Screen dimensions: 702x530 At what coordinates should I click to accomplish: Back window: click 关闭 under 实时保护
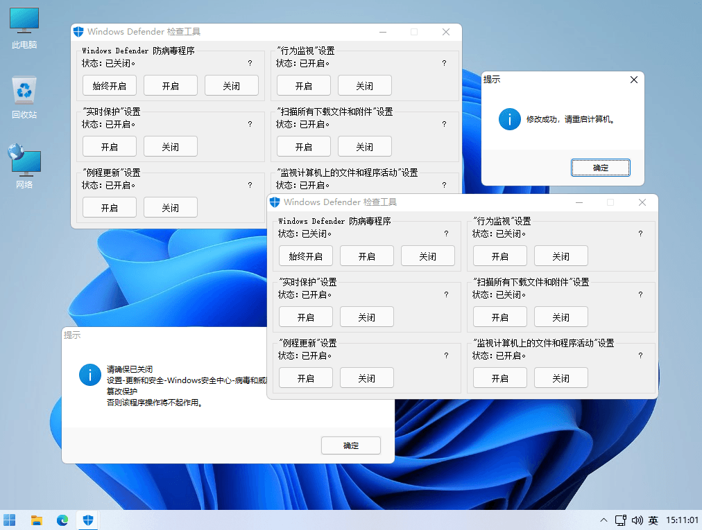point(170,146)
